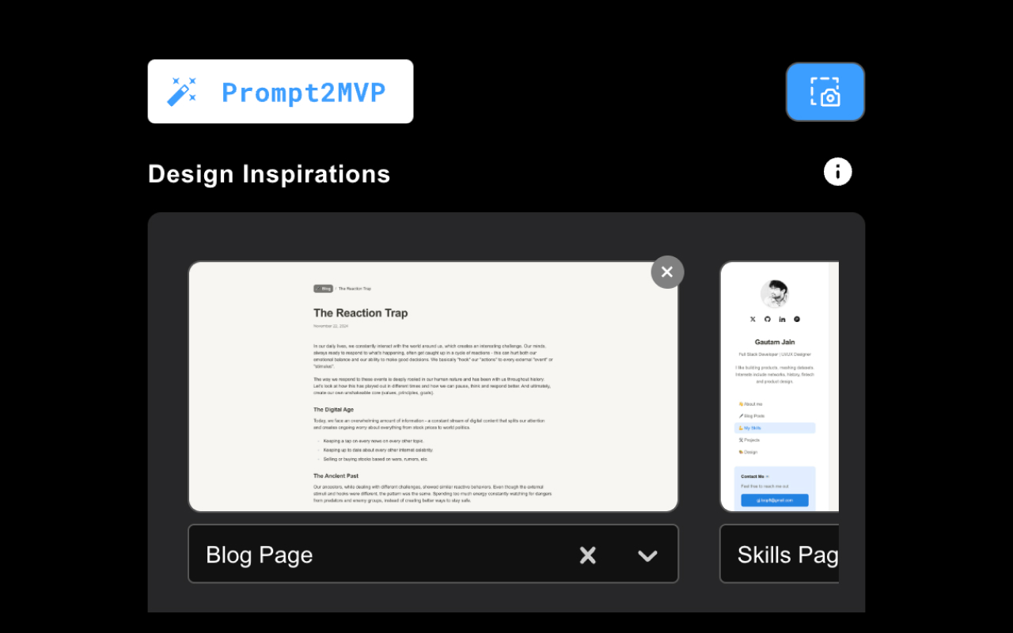This screenshot has height=633, width=1013.
Task: Click the X (Twitter) icon in profile preview
Action: point(753,319)
